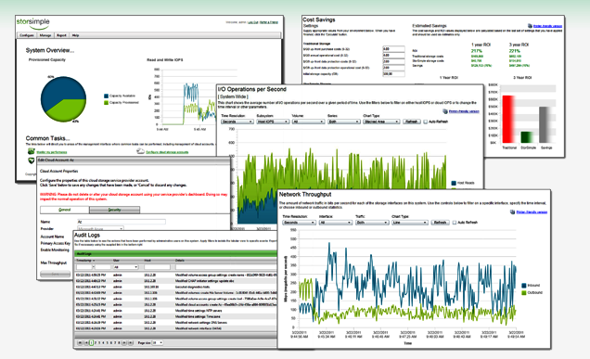Click the printer icon in I/O Operations window
The width and height of the screenshot is (590, 359).
pos(445,111)
